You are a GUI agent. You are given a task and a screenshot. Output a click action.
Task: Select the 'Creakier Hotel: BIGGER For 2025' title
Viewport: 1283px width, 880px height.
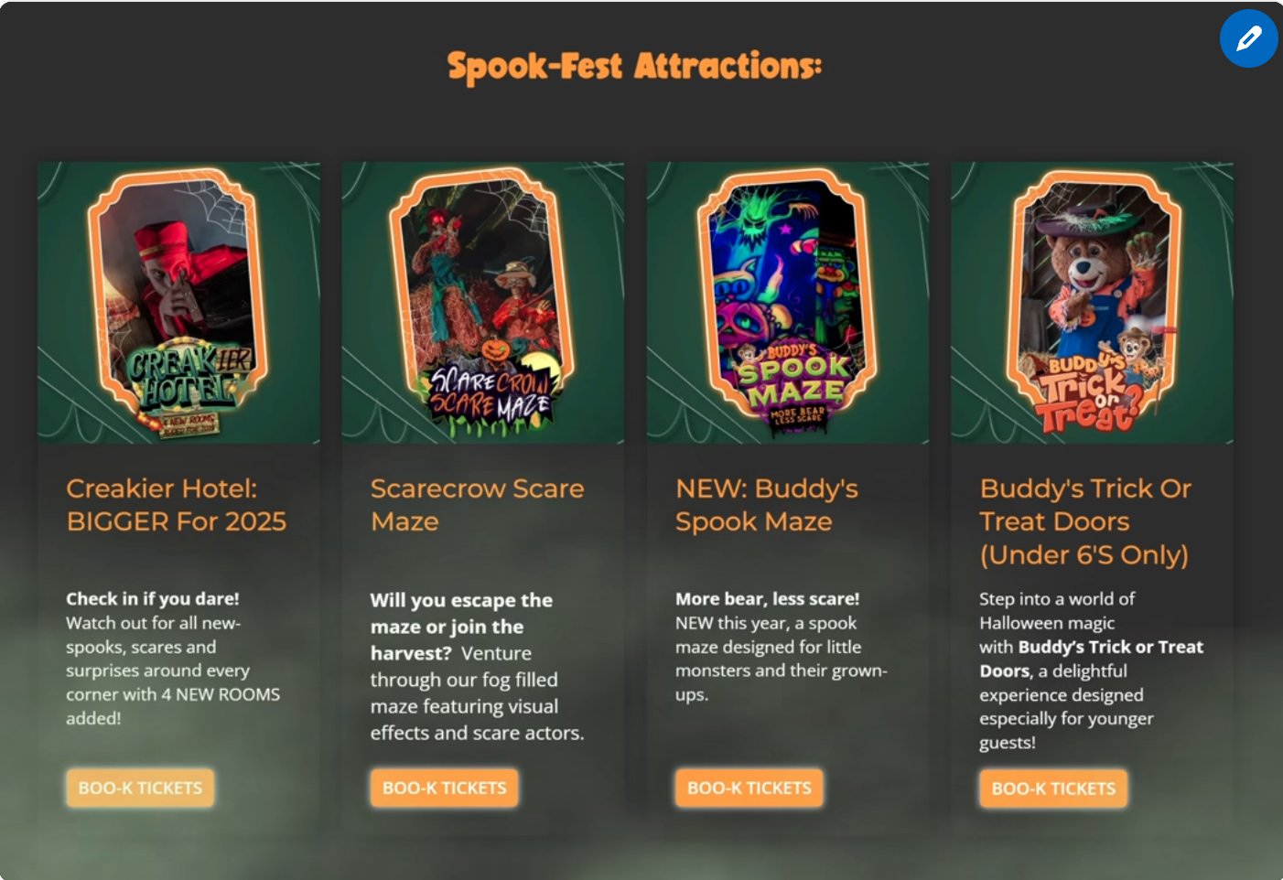pos(176,505)
